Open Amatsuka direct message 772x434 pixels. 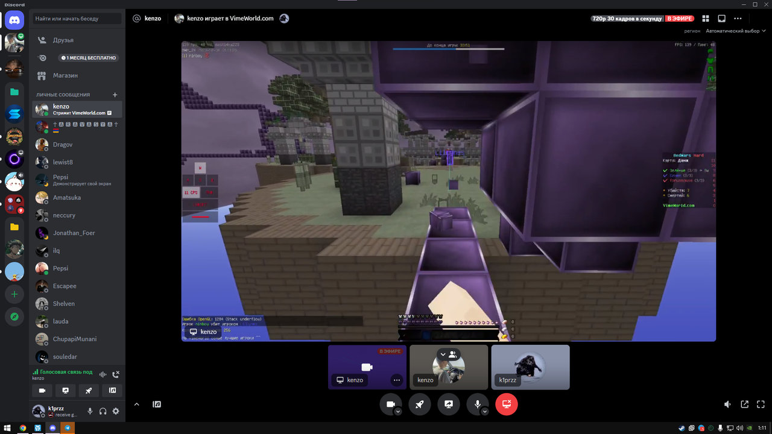tap(77, 198)
